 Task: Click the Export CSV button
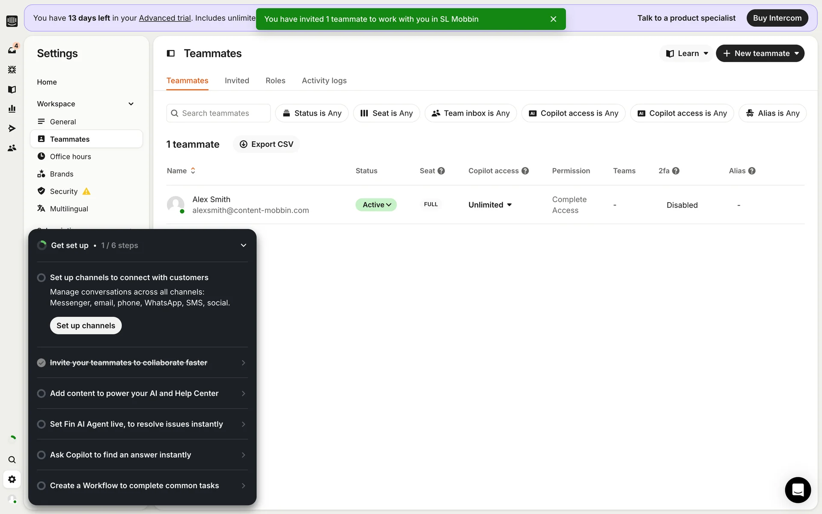coord(266,144)
